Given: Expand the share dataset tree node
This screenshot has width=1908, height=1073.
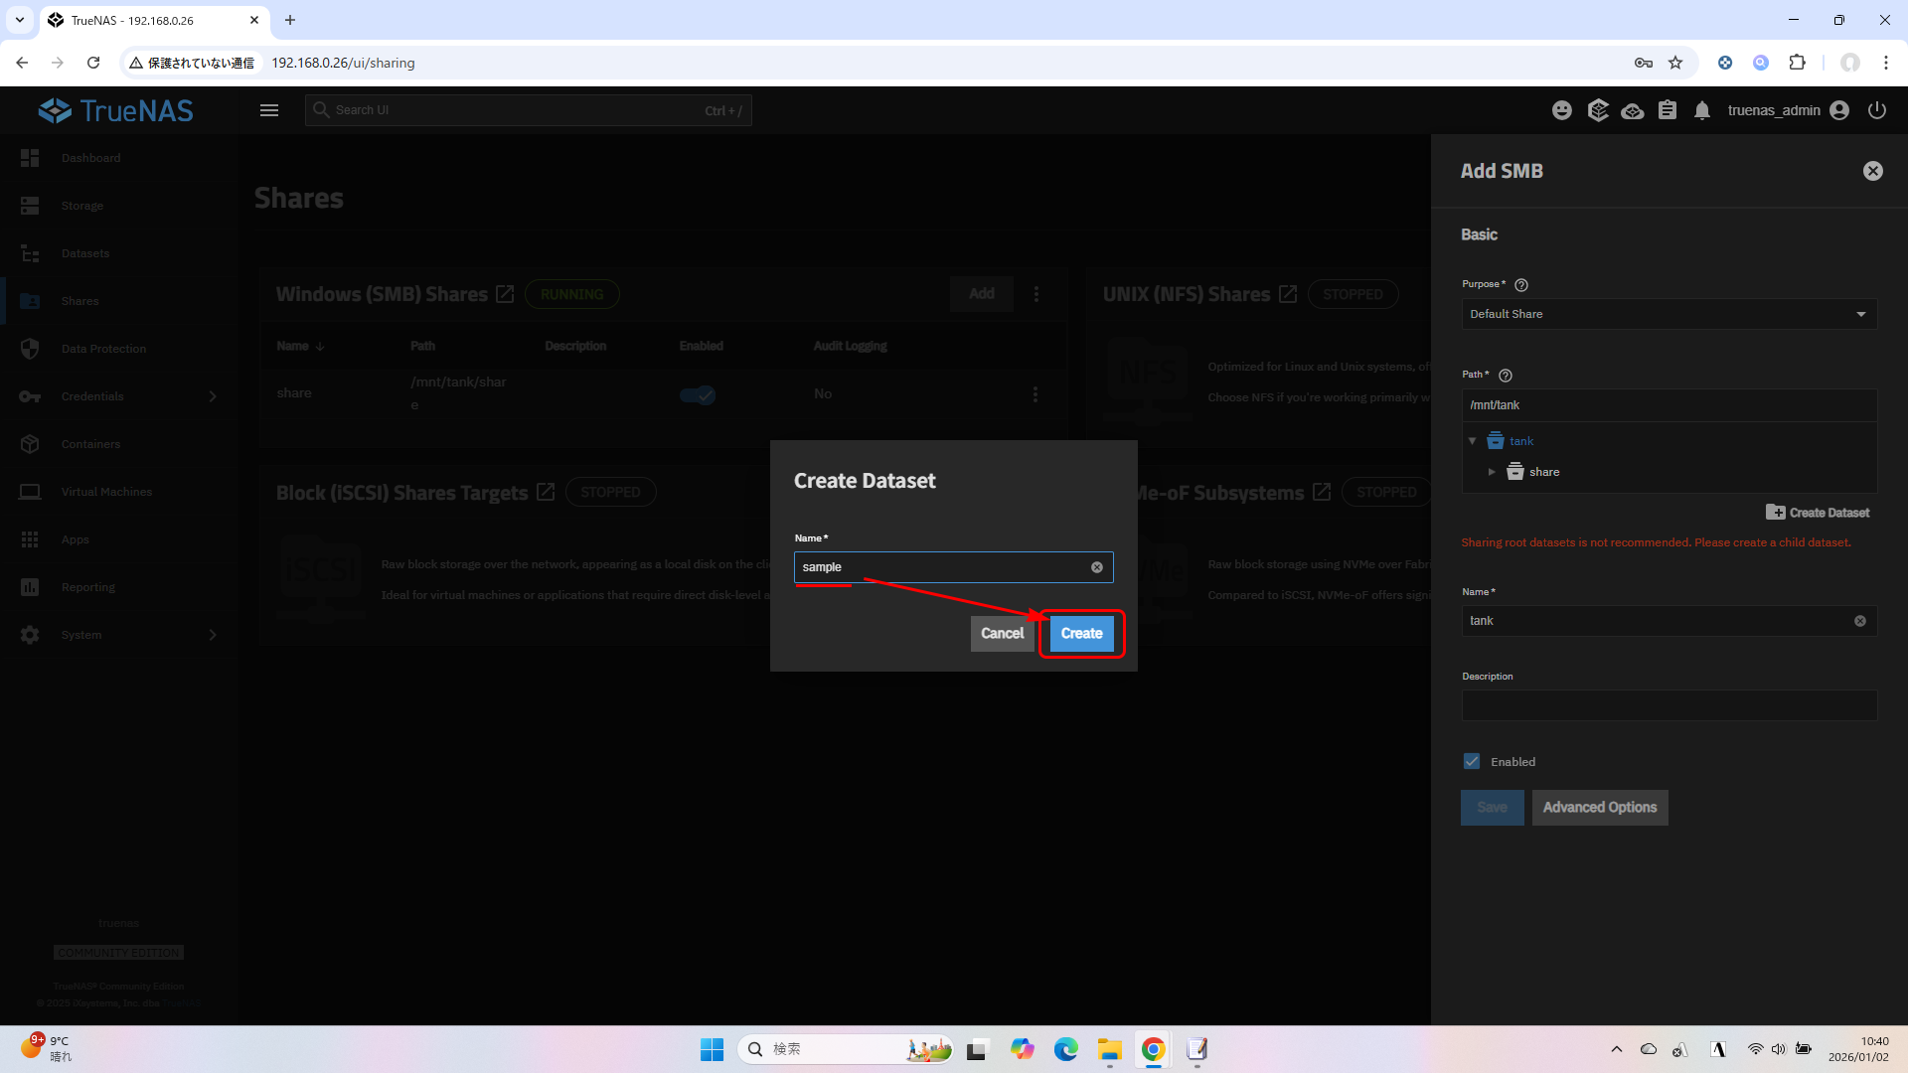Looking at the screenshot, I should (1492, 472).
